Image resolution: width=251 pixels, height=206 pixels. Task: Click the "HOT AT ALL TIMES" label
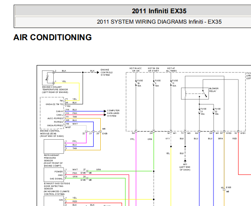(x=171, y=70)
